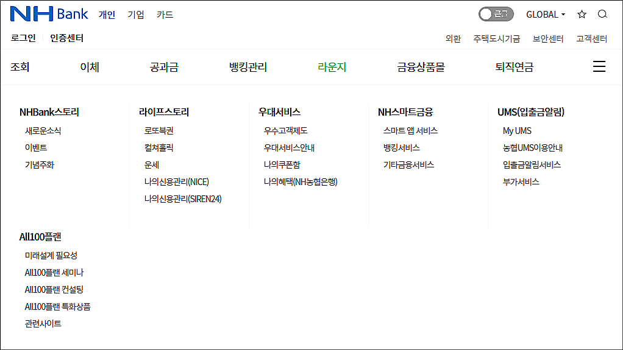The image size is (623, 350).
Task: Open 새로운소식 submenu item
Action: point(43,130)
